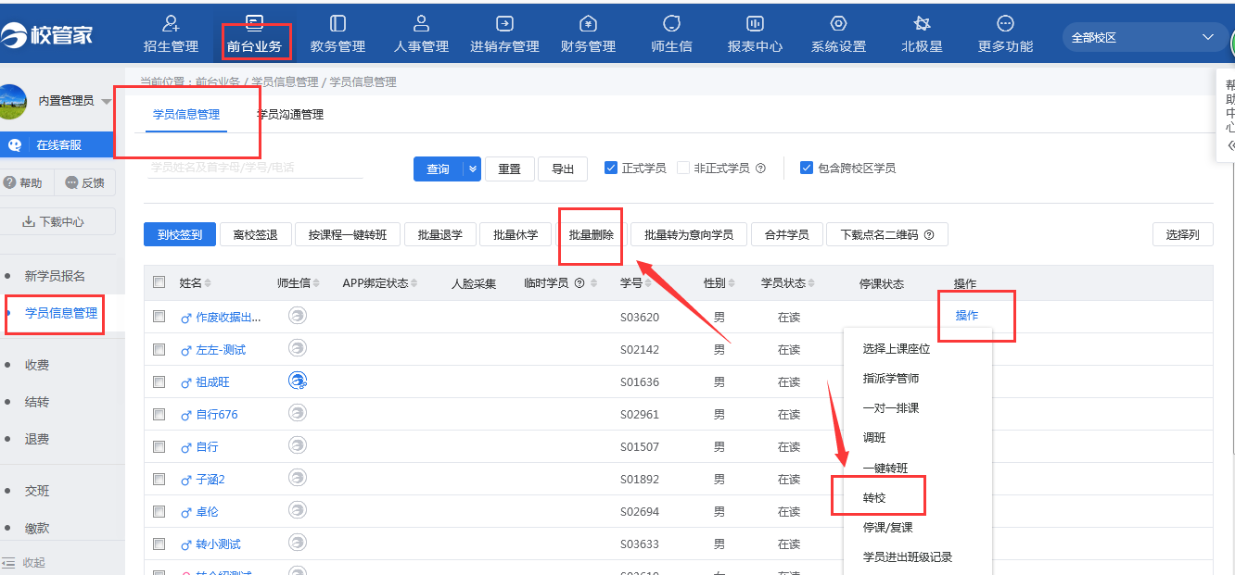Open the 选择列 column chooser
The height and width of the screenshot is (575, 1235).
(1183, 234)
